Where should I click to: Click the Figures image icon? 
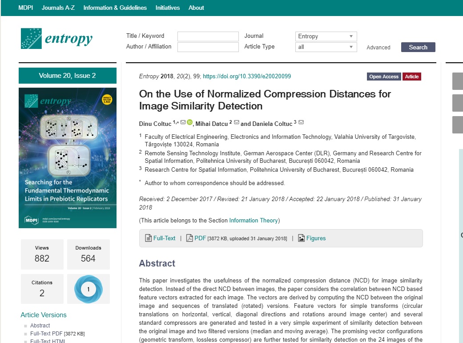pos(301,238)
